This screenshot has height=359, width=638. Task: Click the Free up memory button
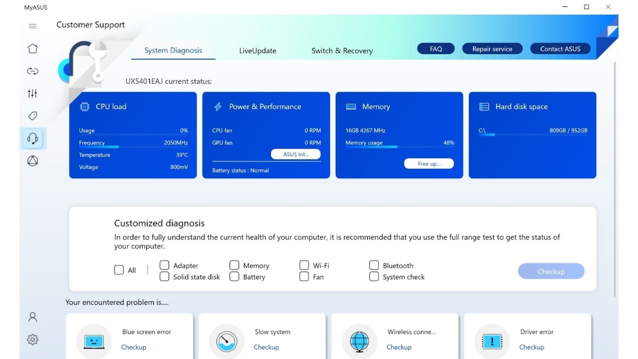(429, 164)
